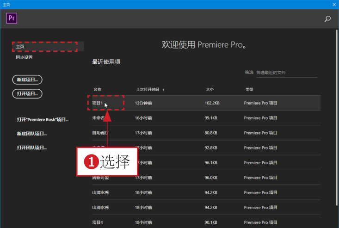Sort by the 大小 column header
This screenshot has height=228, width=339.
pos(210,89)
